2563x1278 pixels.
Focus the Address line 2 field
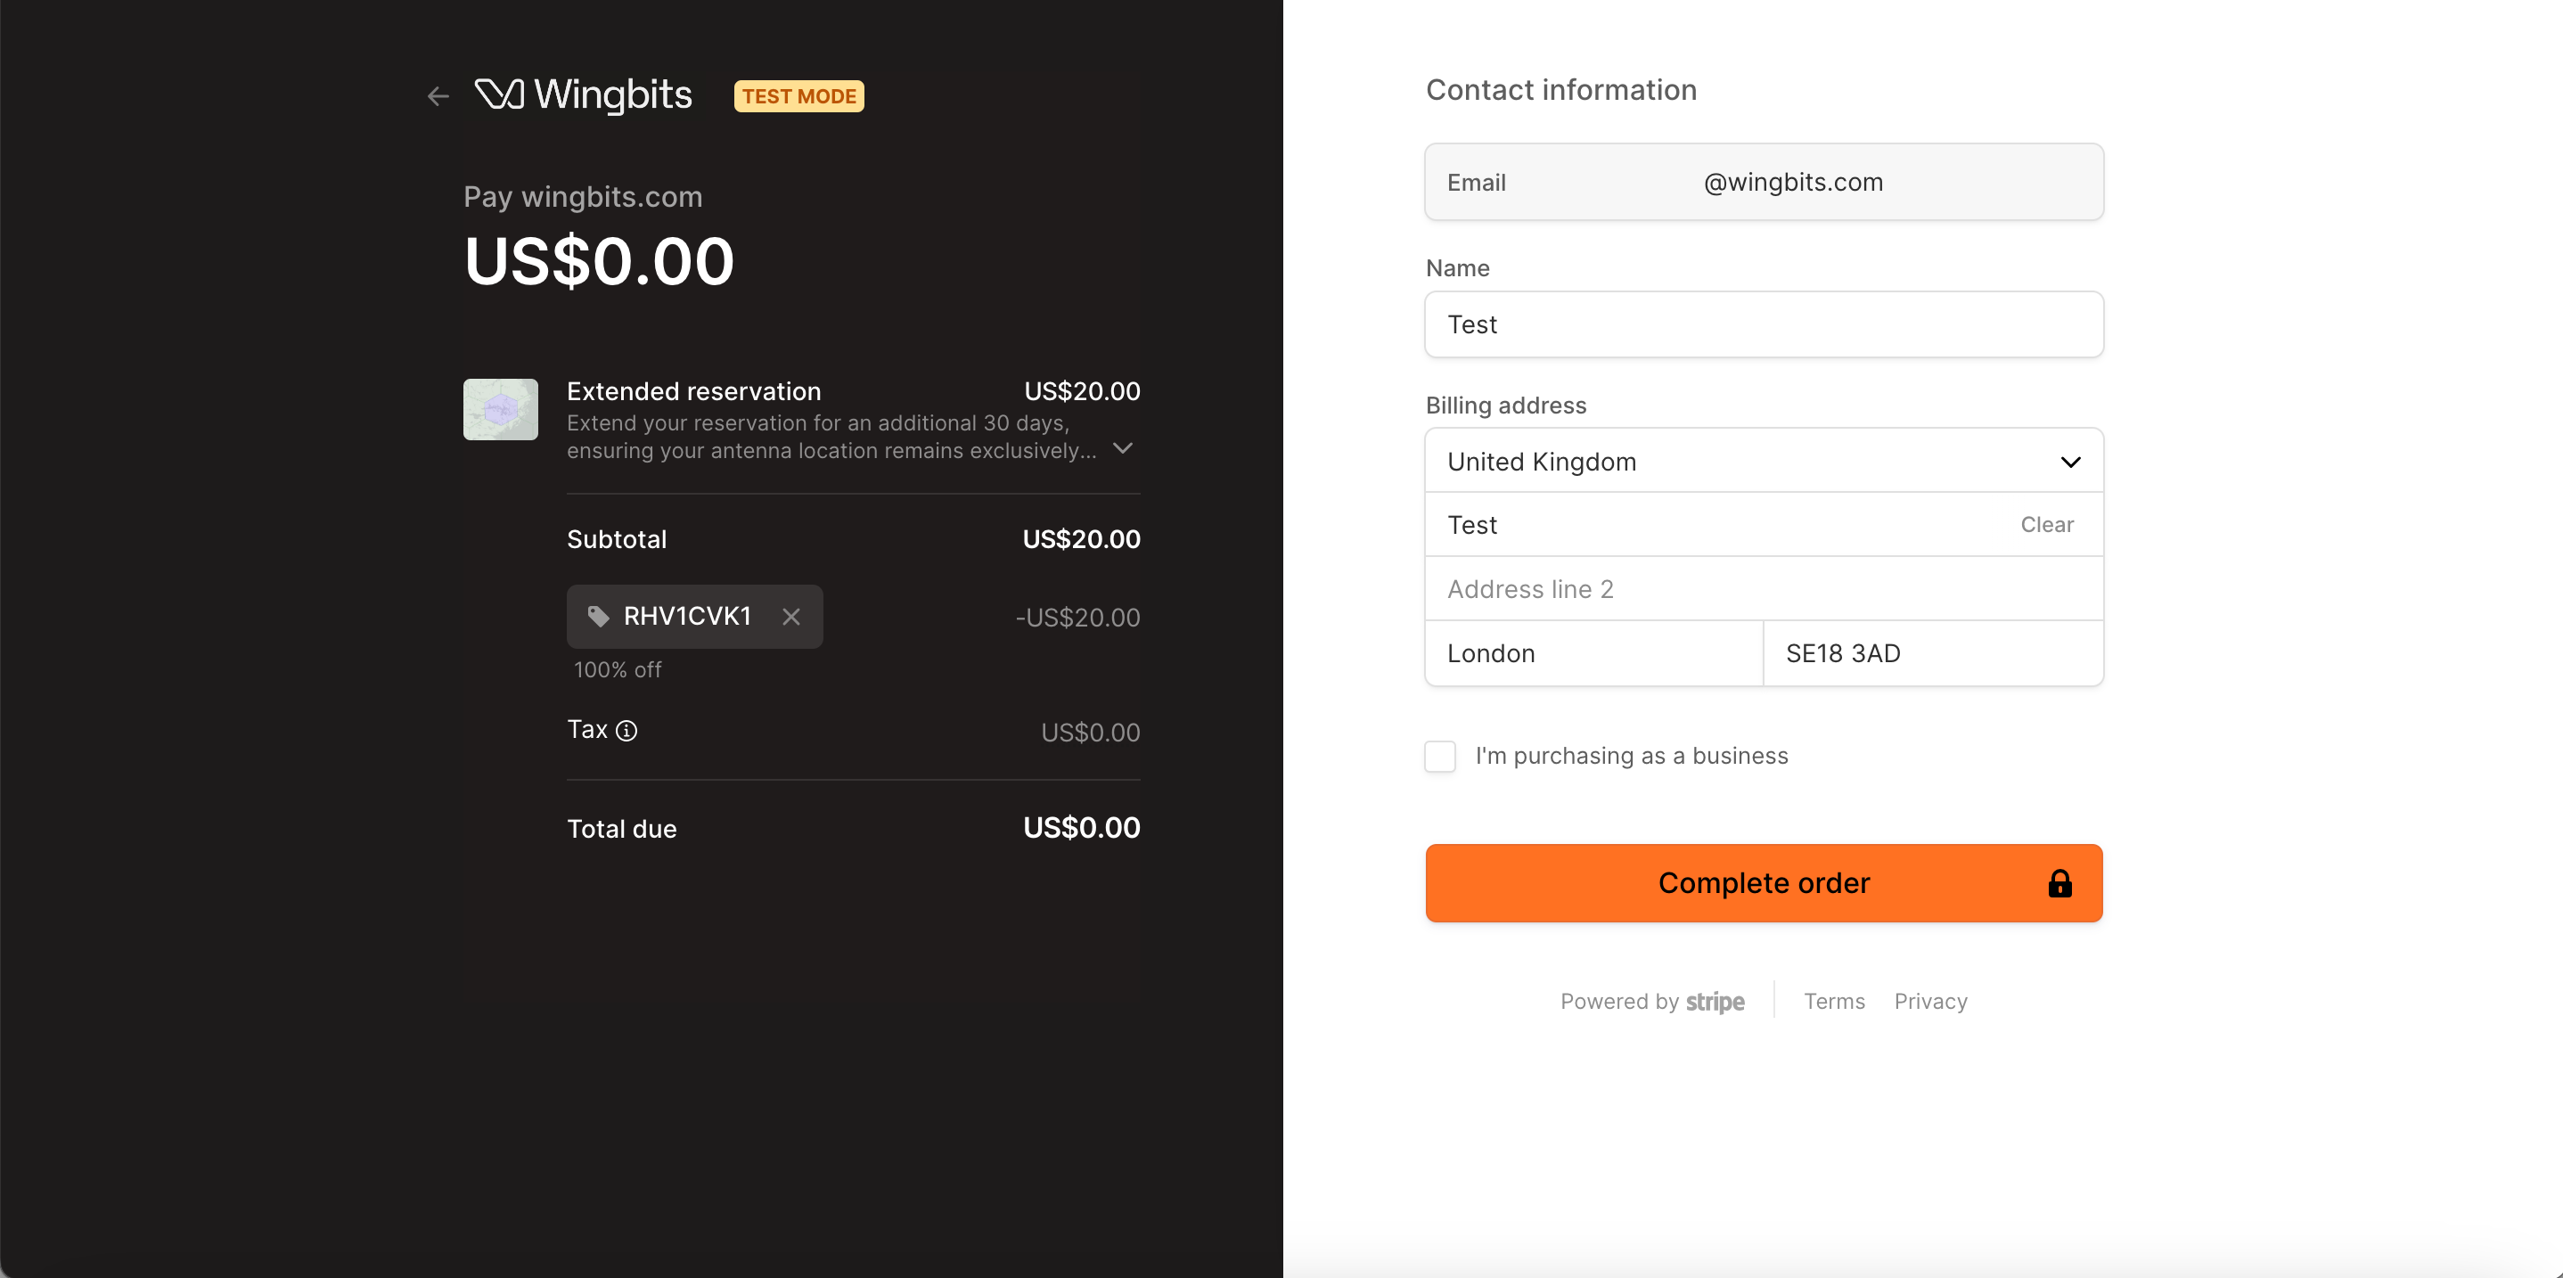[1763, 589]
